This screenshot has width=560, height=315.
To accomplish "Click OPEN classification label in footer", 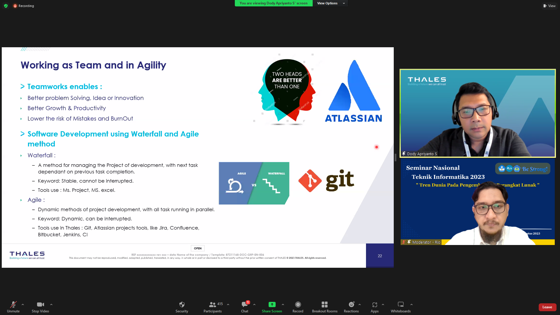I will click(x=198, y=249).
